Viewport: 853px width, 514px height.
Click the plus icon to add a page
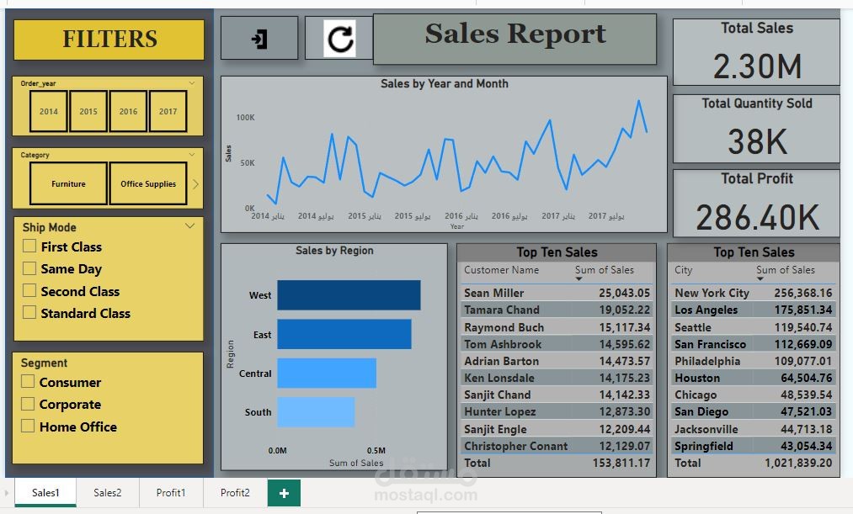pyautogui.click(x=284, y=493)
